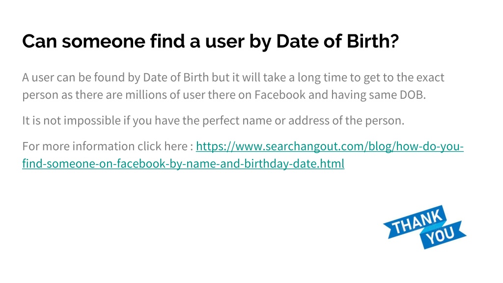Click 'For more information click here :' text
Image resolution: width=503 pixels, height=283 pixels.
tap(108, 146)
